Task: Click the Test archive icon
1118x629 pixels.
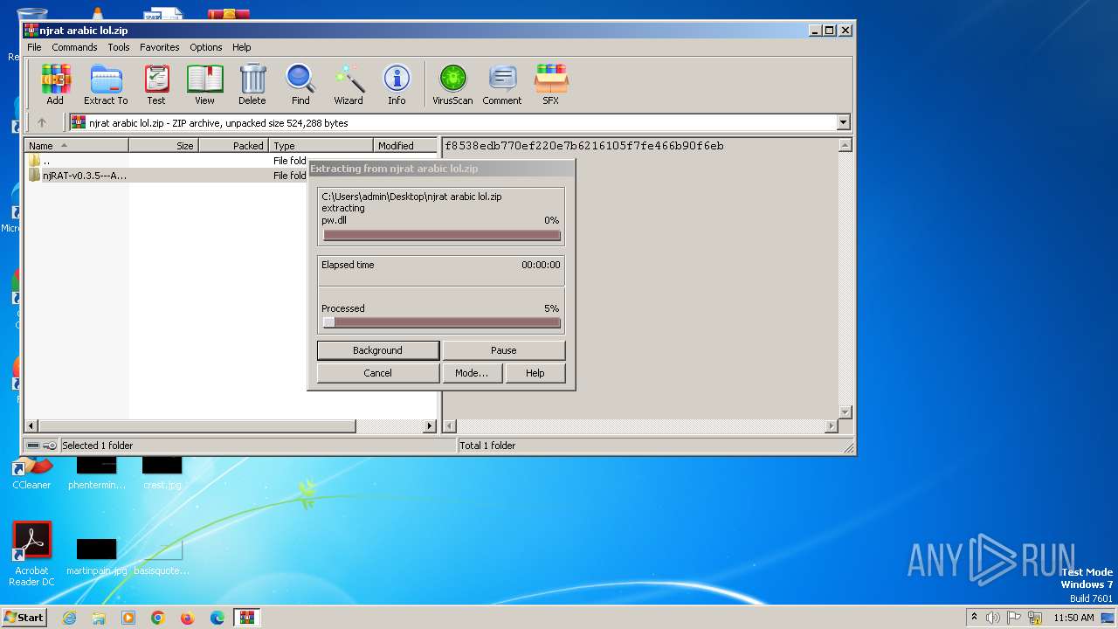Action: (156, 85)
